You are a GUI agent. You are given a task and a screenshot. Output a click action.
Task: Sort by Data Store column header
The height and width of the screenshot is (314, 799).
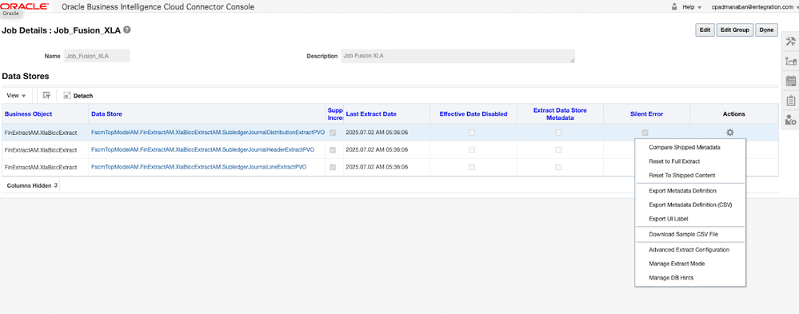coord(106,114)
